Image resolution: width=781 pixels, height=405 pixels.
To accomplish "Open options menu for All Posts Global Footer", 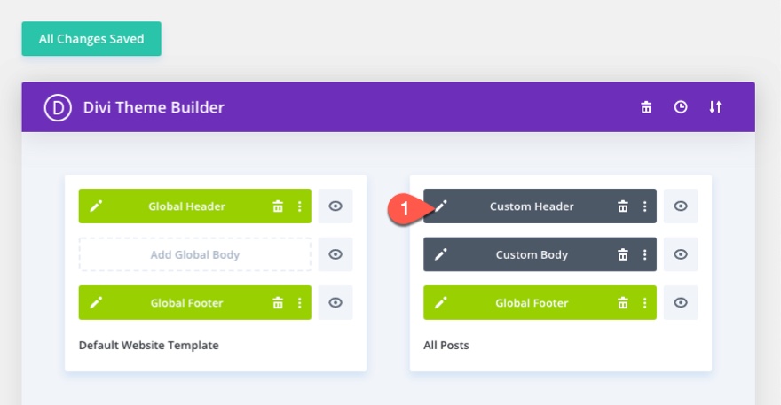I will (x=645, y=302).
